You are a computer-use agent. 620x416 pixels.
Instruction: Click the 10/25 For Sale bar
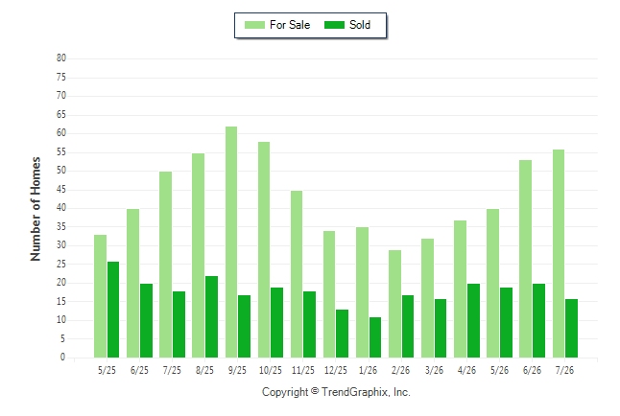pyautogui.click(x=264, y=249)
